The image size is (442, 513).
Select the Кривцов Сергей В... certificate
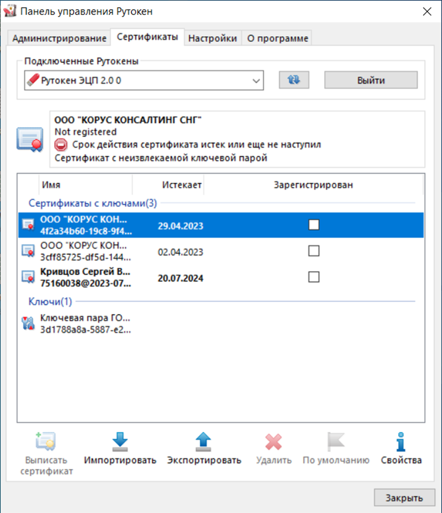click(221, 277)
